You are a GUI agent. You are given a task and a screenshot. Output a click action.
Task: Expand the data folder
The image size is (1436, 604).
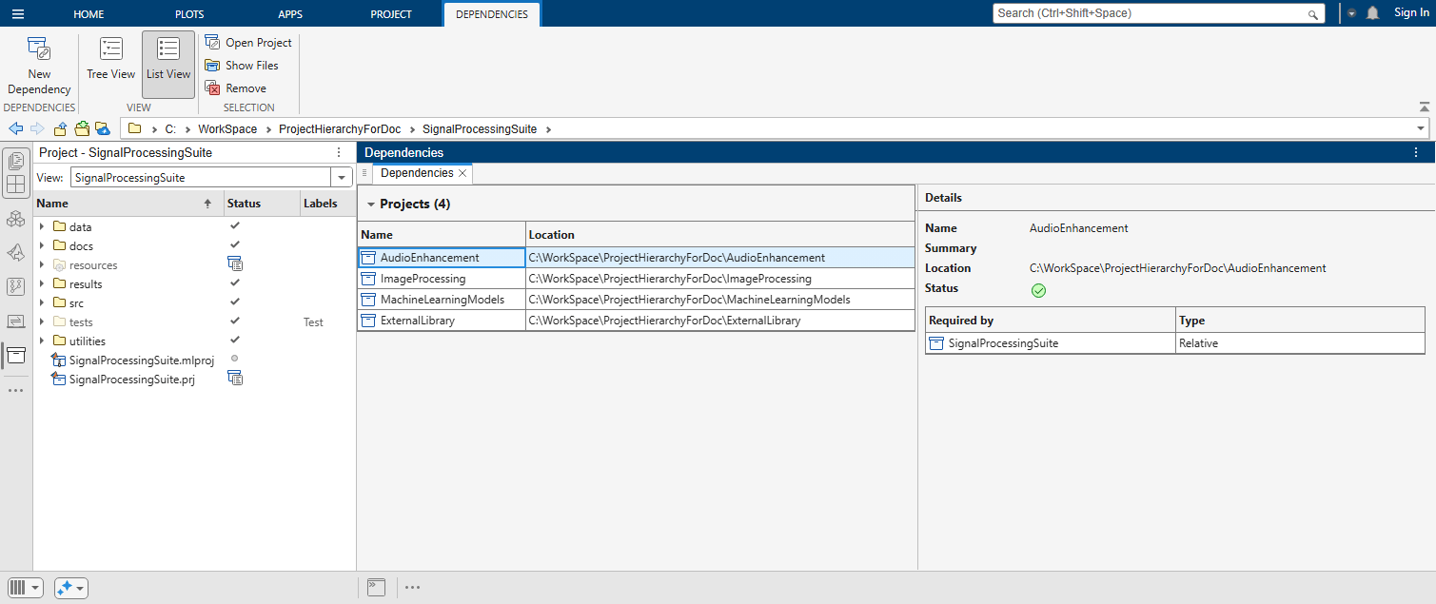pos(42,227)
